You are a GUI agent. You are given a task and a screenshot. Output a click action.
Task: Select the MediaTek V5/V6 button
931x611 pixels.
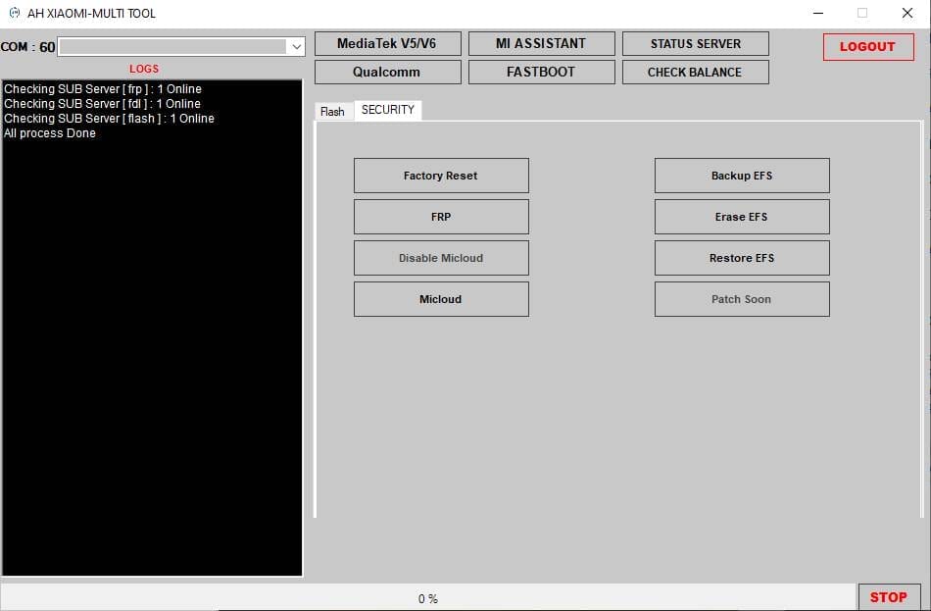387,43
